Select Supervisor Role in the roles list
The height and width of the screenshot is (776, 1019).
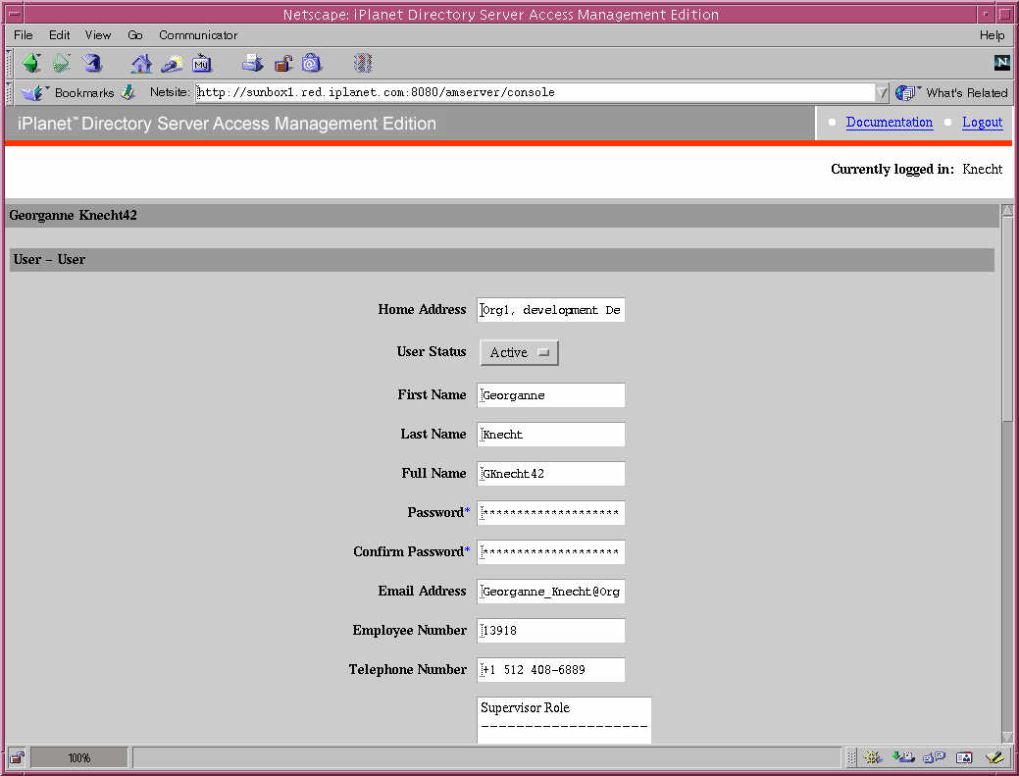pos(525,707)
